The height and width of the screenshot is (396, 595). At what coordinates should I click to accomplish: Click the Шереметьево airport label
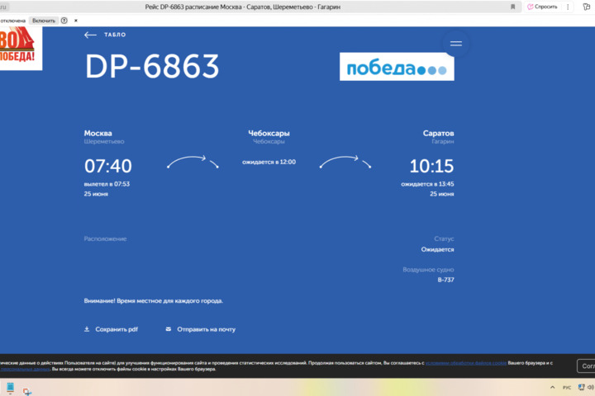tap(104, 142)
